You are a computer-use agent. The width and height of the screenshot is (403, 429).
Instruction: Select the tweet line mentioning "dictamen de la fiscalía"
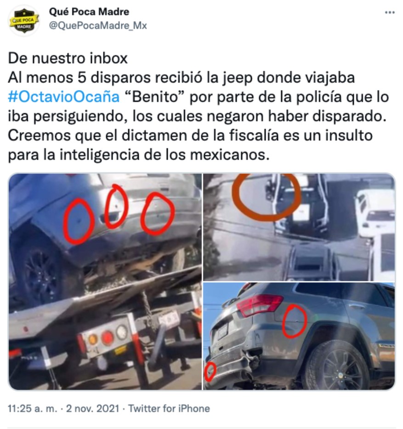190,135
